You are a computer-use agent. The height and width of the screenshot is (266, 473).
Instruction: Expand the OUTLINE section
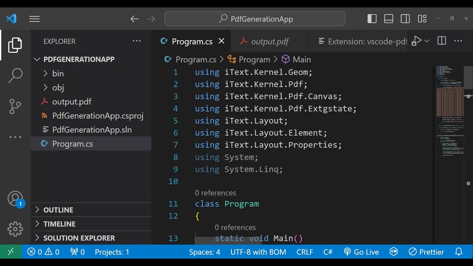pyautogui.click(x=58, y=210)
